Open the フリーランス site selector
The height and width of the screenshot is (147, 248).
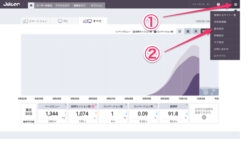202,4
